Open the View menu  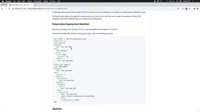23,1
